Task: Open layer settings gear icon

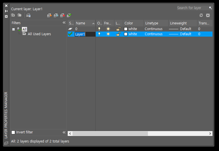Action: [x=208, y=15]
